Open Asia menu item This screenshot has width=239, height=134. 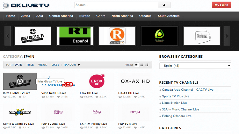40,16
